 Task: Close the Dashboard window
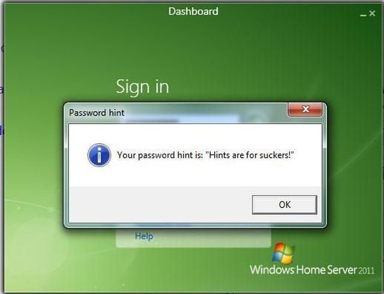point(372,13)
